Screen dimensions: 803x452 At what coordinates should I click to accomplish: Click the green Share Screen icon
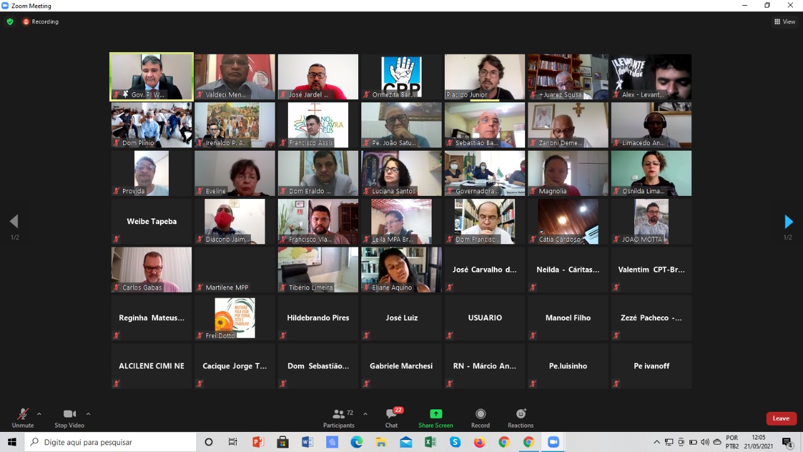[435, 417]
